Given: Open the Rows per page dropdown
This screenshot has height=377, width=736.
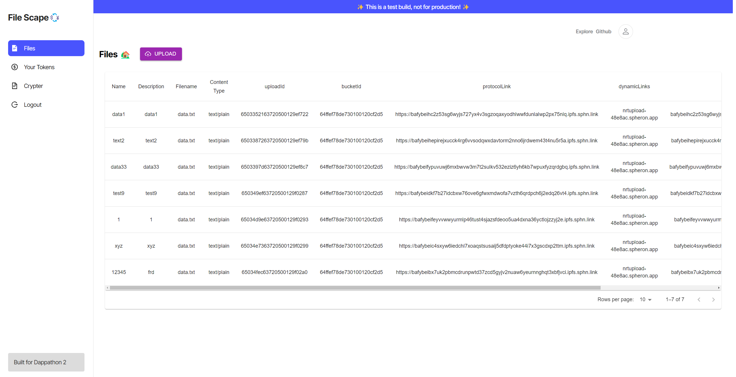Looking at the screenshot, I should point(645,299).
